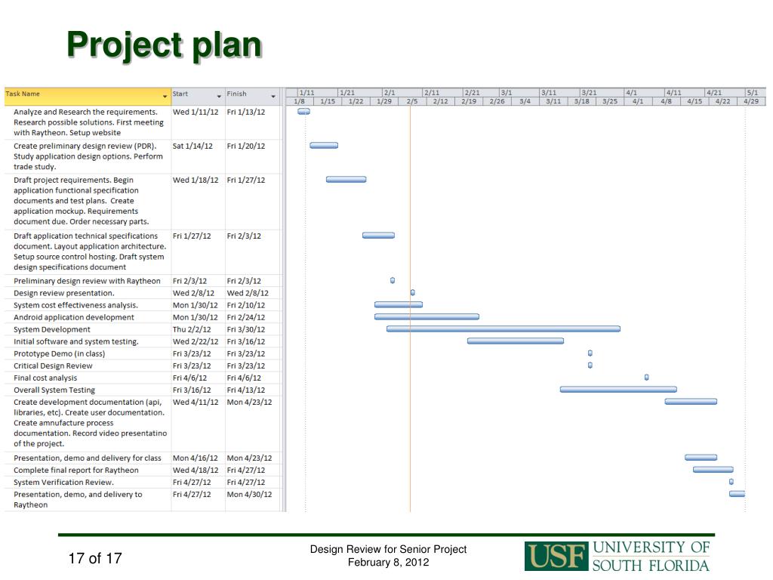Click the USF University of South Florida logo
Screen dimensions: 773x580
pyautogui.click(x=617, y=556)
